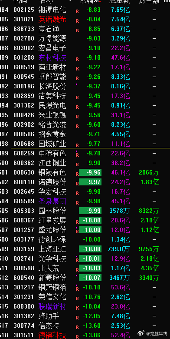Click stock code 688733

24,29
